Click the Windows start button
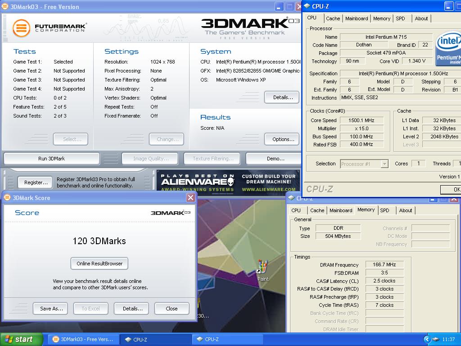461x346 pixels. click(22, 339)
